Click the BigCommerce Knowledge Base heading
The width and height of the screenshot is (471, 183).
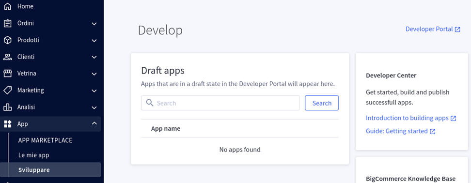(410, 179)
